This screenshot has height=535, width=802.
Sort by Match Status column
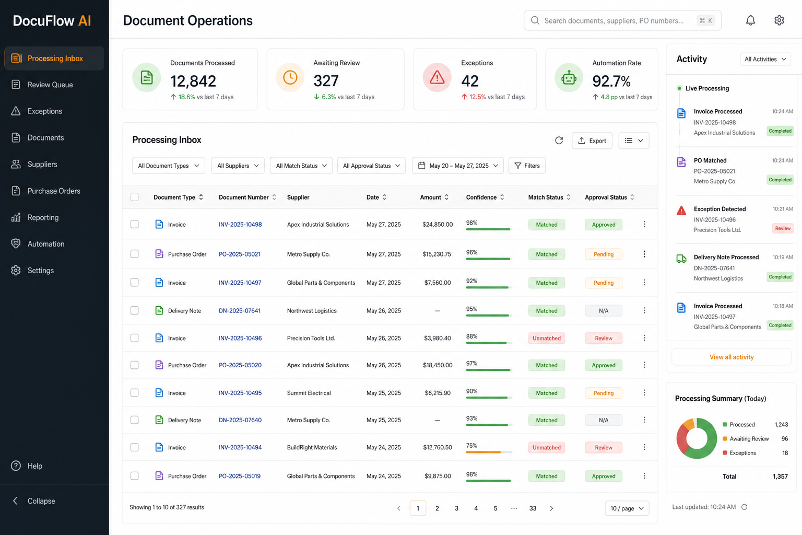click(x=568, y=197)
